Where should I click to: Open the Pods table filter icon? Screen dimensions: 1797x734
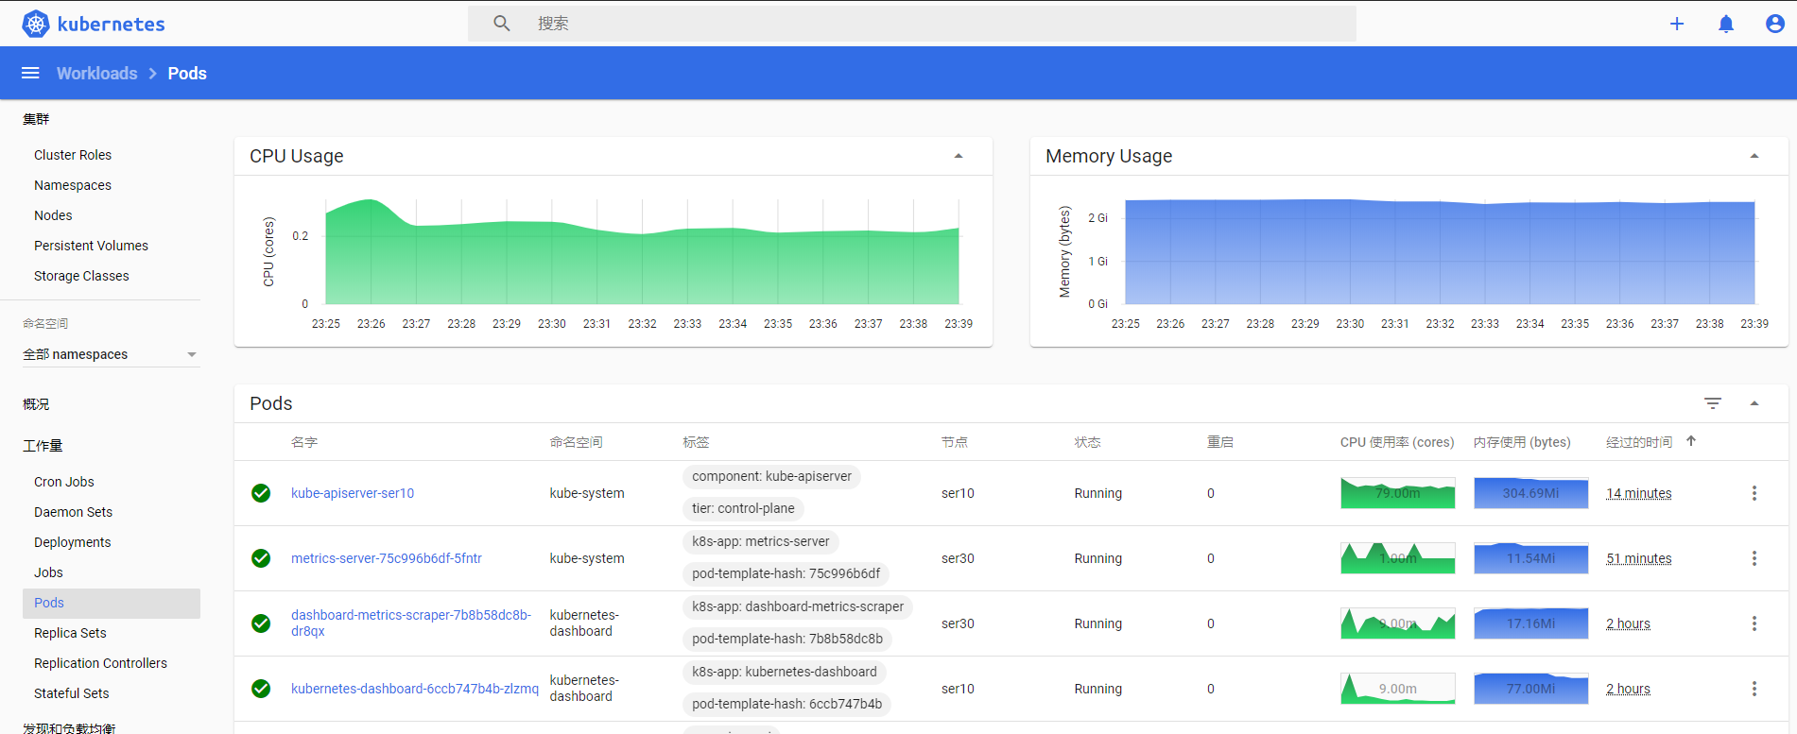pos(1713,403)
